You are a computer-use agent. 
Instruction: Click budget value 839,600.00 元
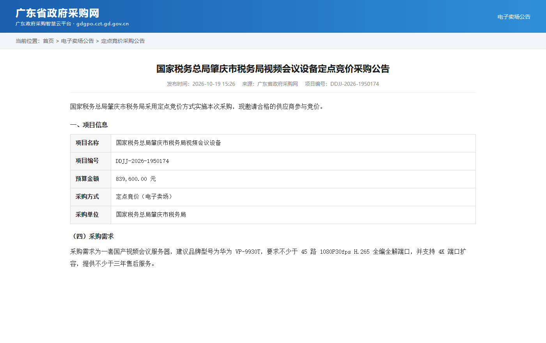(x=136, y=179)
